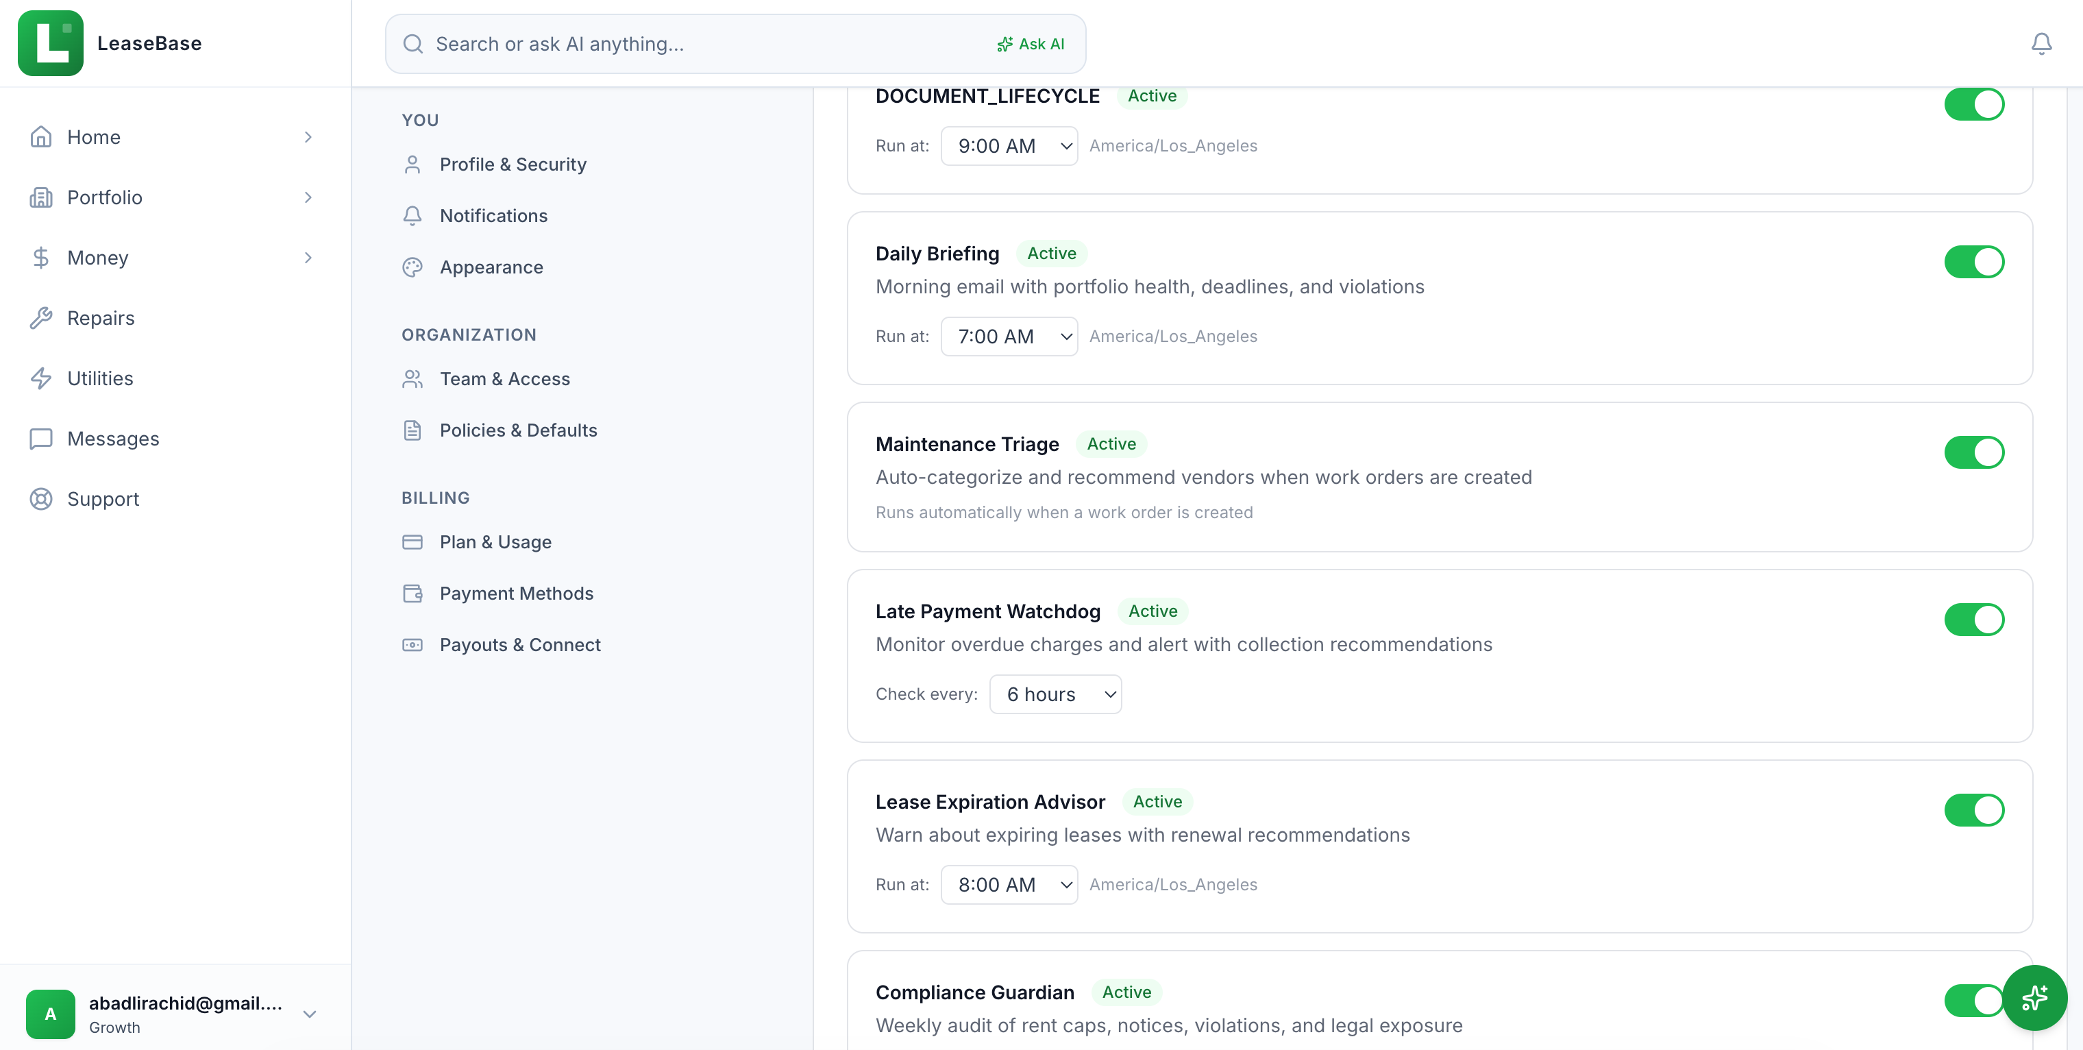Open the 8:00 AM Lease Expiration time dropdown
This screenshot has width=2083, height=1050.
[x=1009, y=885]
